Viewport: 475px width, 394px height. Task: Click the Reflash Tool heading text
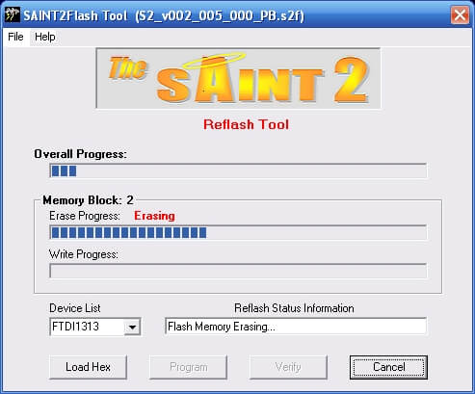246,124
